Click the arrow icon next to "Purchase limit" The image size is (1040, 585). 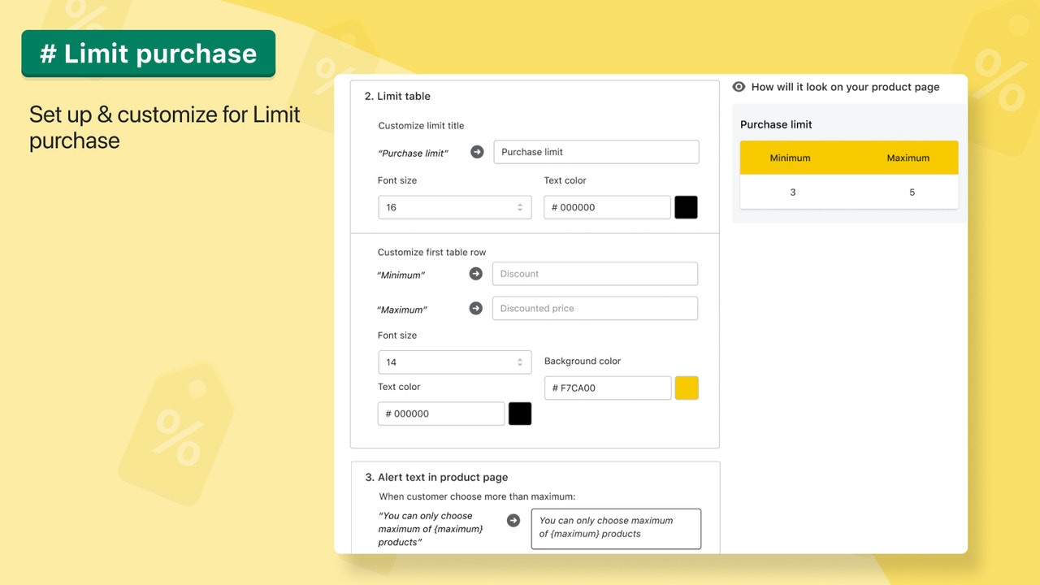(476, 152)
